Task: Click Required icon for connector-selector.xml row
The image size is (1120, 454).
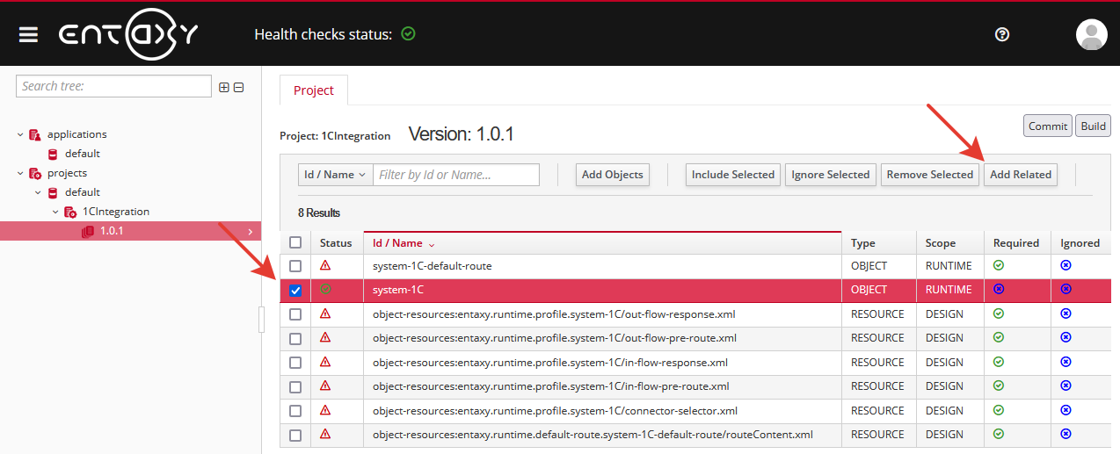Action: pos(998,410)
